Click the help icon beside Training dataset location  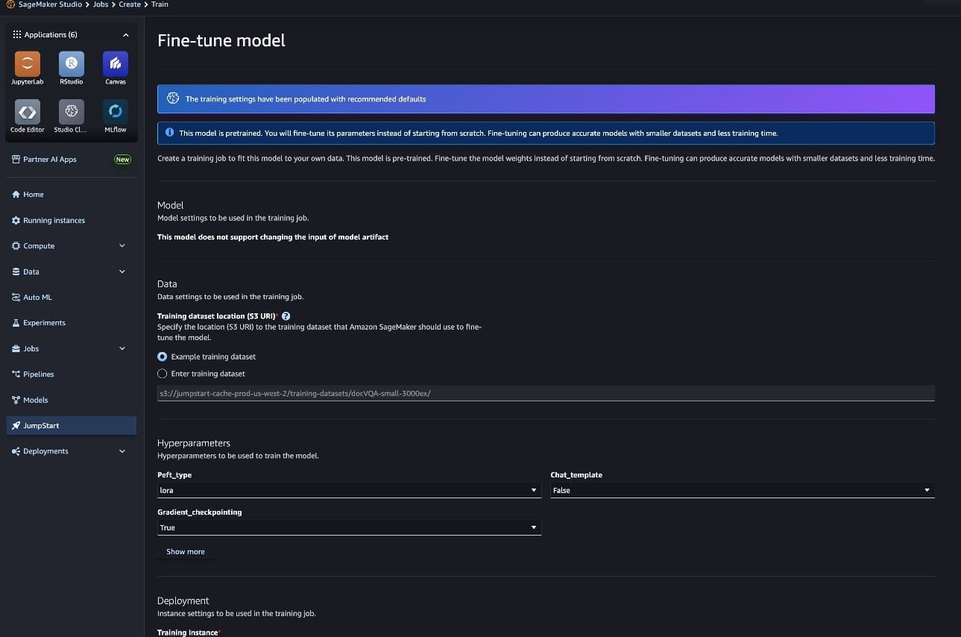[286, 316]
